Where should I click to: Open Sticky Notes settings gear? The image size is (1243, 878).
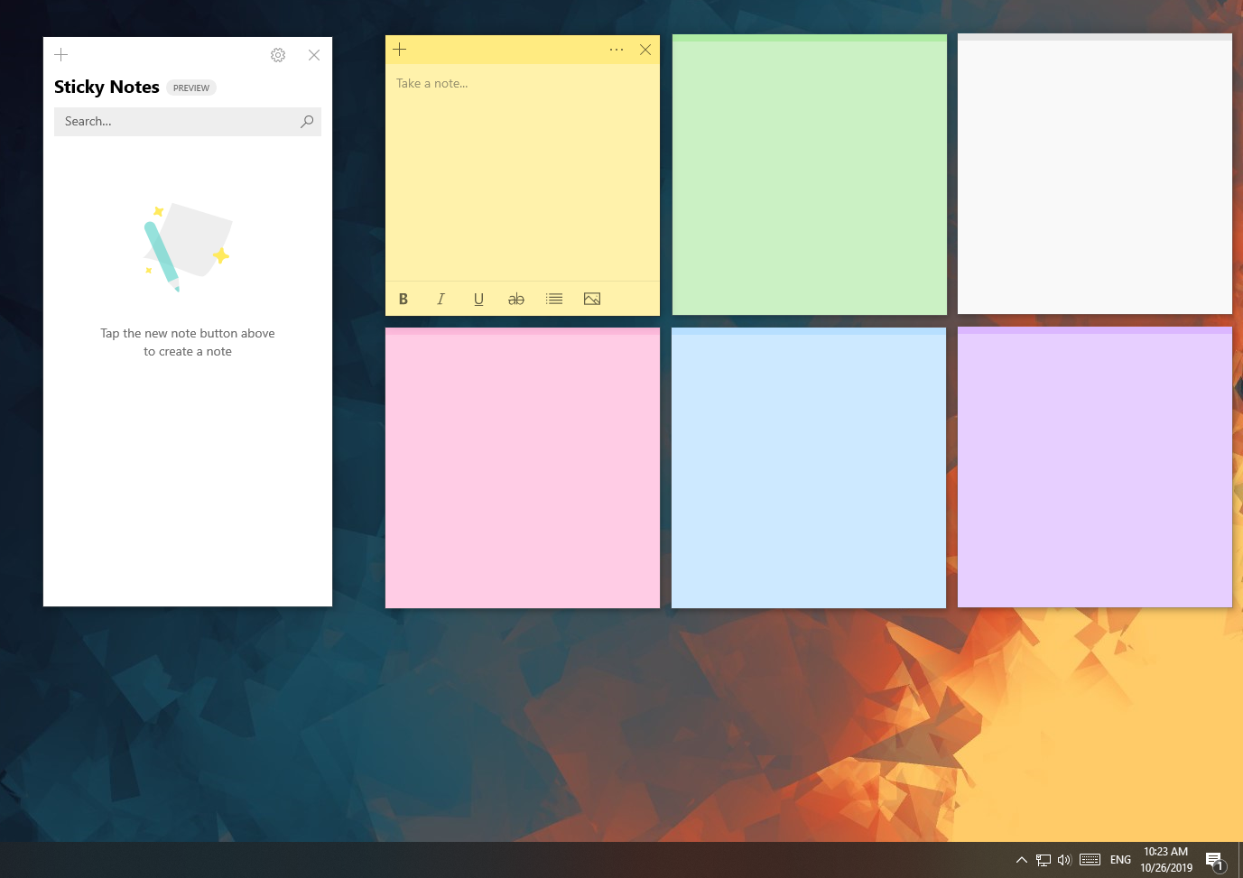pos(278,55)
